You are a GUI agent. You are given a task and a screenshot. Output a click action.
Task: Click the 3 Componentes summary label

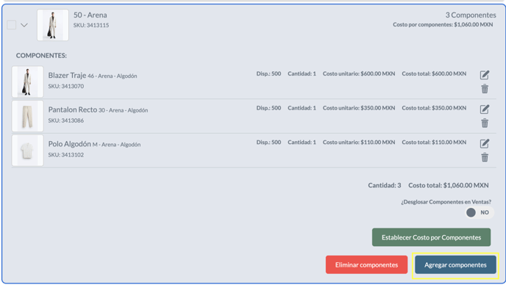[471, 15]
